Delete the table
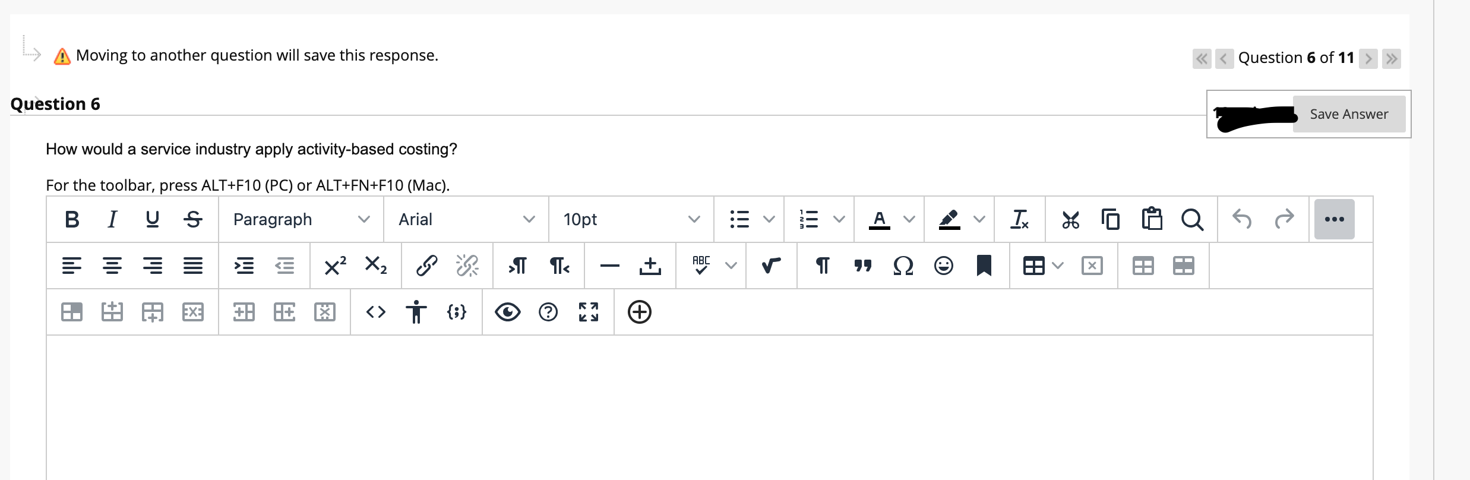The height and width of the screenshot is (480, 1470). [x=1092, y=266]
